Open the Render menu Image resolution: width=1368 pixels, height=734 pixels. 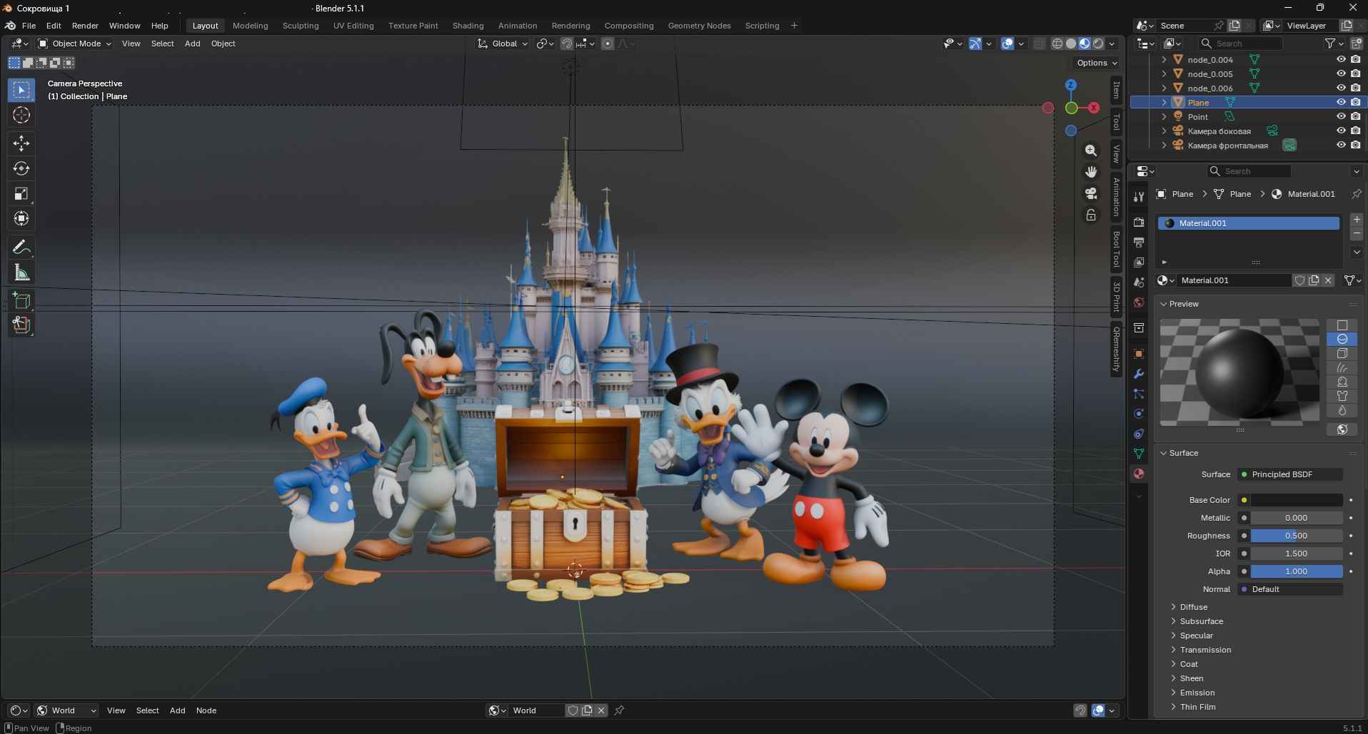click(85, 26)
